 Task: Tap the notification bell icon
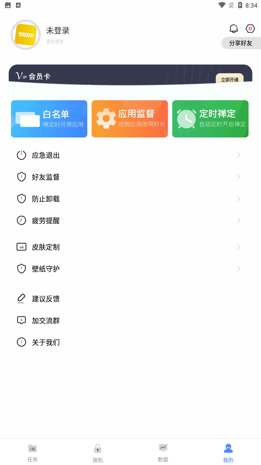point(234,28)
